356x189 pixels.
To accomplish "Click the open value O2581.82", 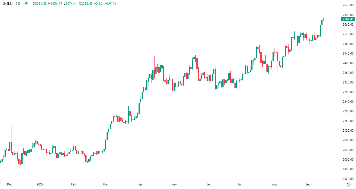I will [x=40, y=4].
